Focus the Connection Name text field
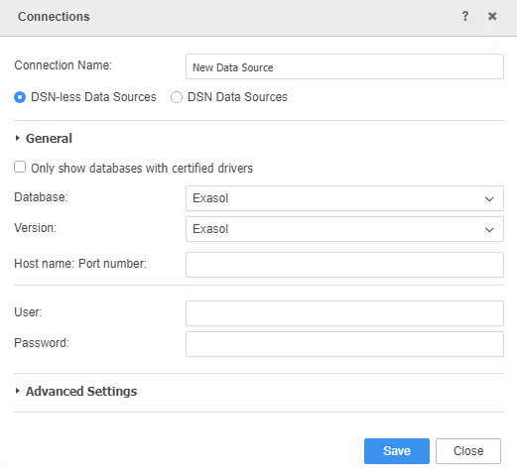This screenshot has height=476, width=517. click(x=344, y=66)
